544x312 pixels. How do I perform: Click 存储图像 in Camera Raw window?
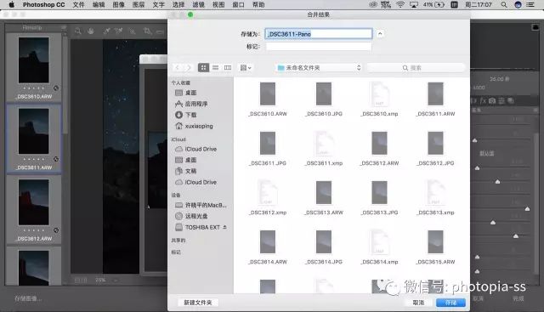28,298
